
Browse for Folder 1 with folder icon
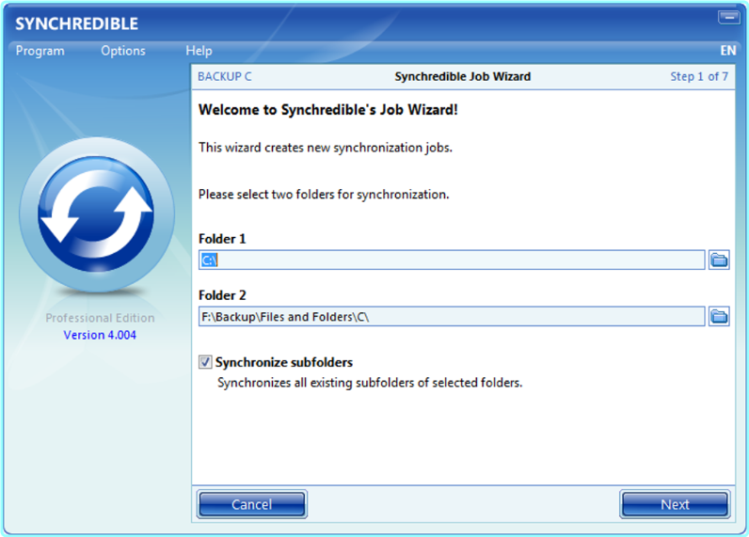coord(719,260)
